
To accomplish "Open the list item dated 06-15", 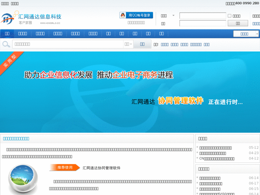I will [210, 189].
